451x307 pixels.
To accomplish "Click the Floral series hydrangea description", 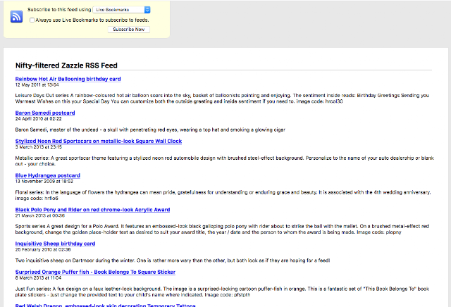I will pos(223,195).
